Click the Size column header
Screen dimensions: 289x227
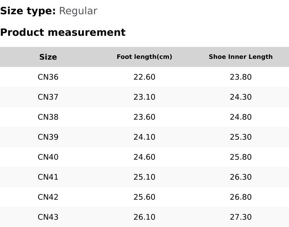48,57
